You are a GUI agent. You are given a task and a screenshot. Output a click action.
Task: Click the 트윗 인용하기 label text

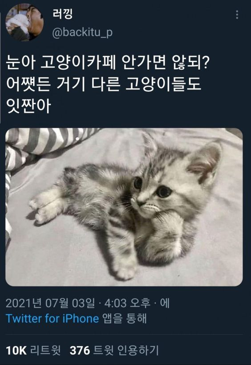(126, 350)
